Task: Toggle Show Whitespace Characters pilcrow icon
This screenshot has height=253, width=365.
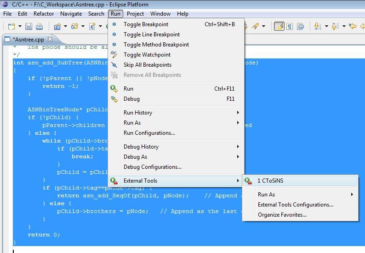Action: pos(290,26)
